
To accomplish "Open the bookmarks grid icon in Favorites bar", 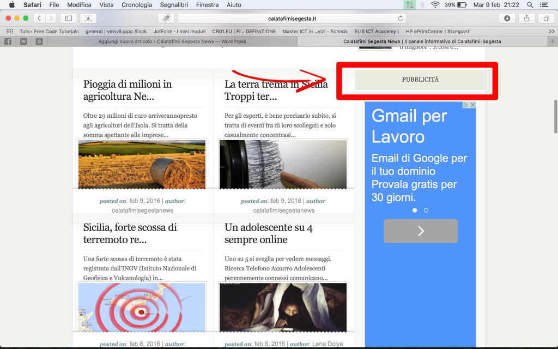I will click(10, 31).
